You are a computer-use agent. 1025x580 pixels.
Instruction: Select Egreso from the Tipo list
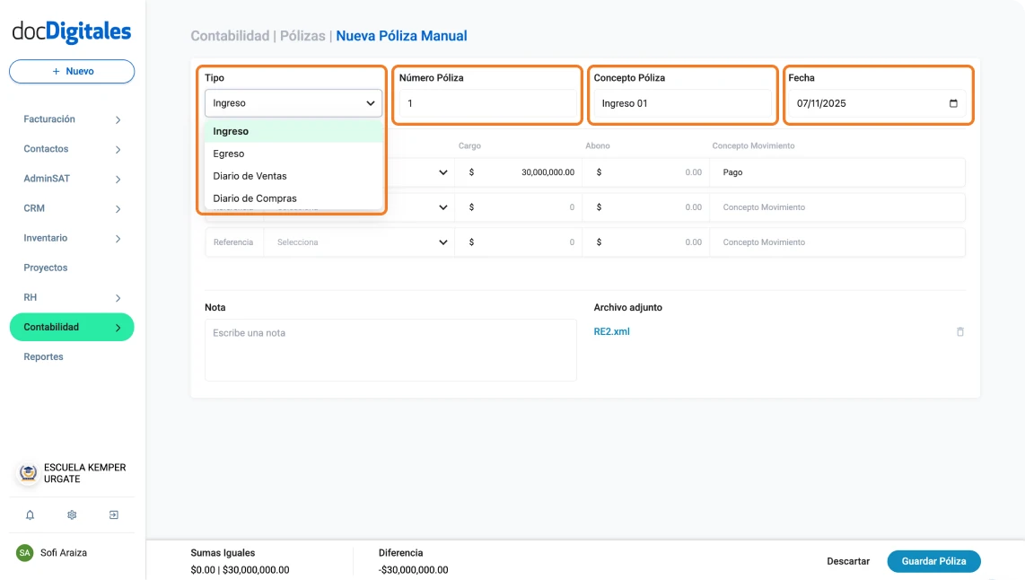229,154
